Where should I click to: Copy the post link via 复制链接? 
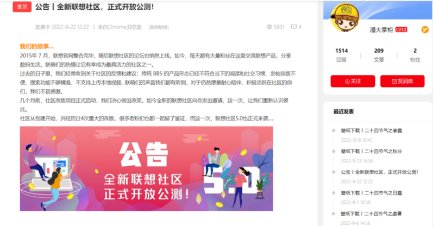tap(159, 27)
